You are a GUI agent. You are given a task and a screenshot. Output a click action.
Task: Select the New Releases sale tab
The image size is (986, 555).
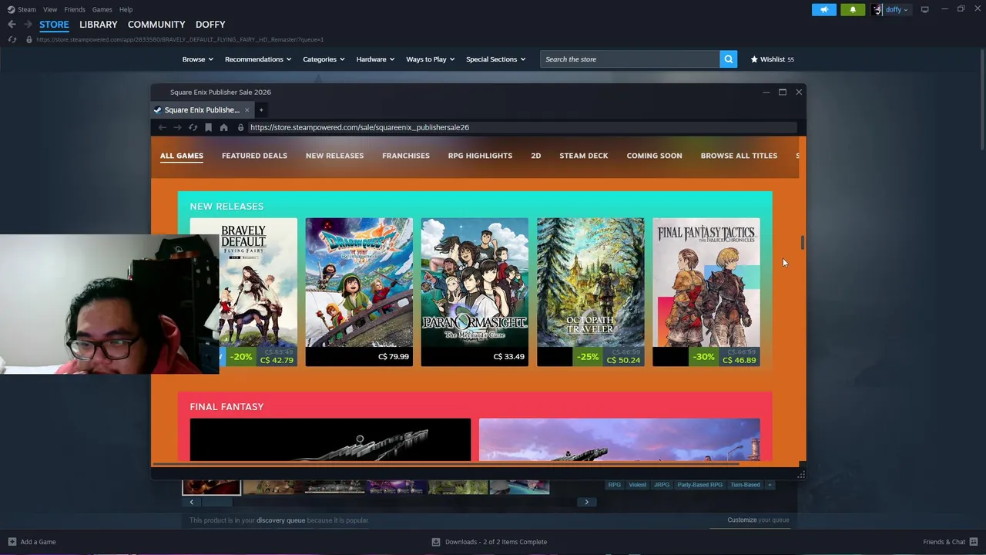(334, 156)
